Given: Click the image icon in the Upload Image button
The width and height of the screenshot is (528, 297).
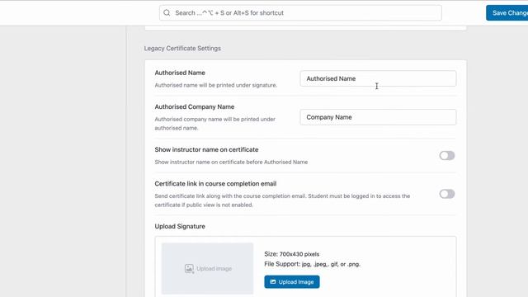Looking at the screenshot, I should pos(273,282).
